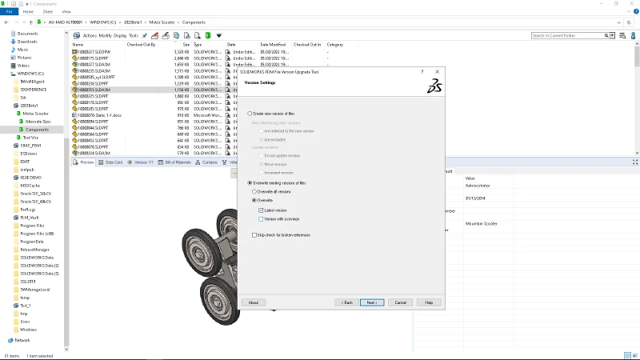Click the green vault icon in PDM toolbar
The width and height of the screenshot is (640, 360).
pyautogui.click(x=207, y=35)
